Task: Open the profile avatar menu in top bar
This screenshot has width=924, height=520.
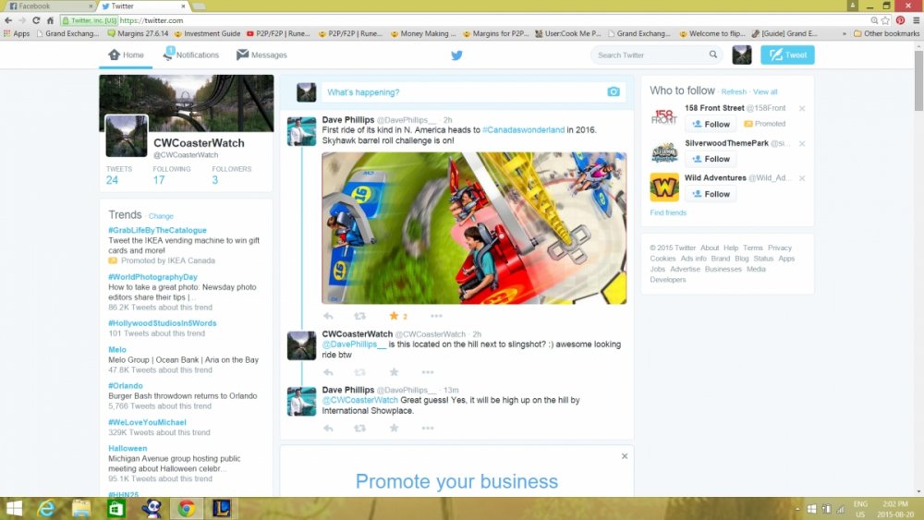Action: coord(742,54)
